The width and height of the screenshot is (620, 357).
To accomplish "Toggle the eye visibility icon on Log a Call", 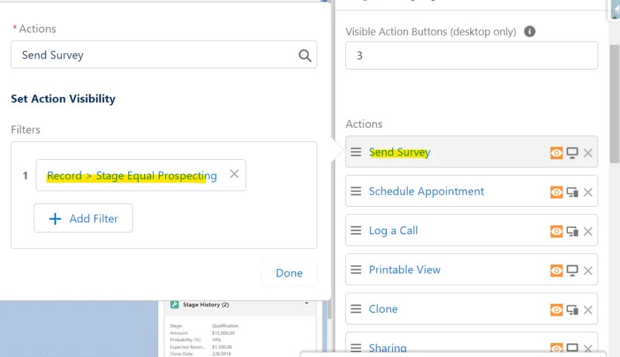I will click(x=556, y=231).
